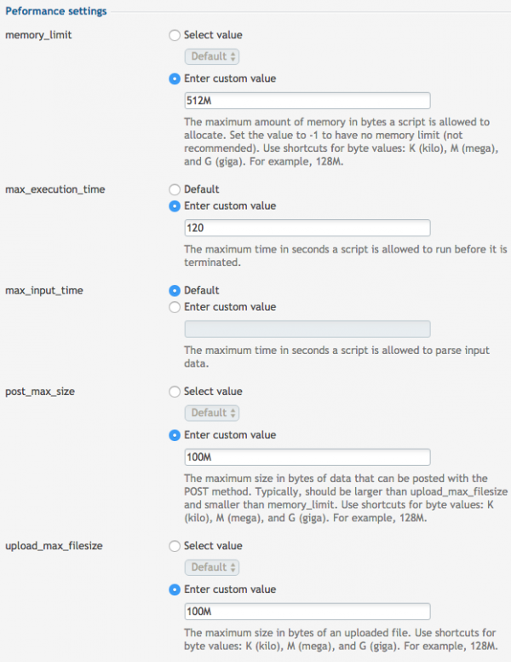Select Default for max_input_time

[175, 290]
